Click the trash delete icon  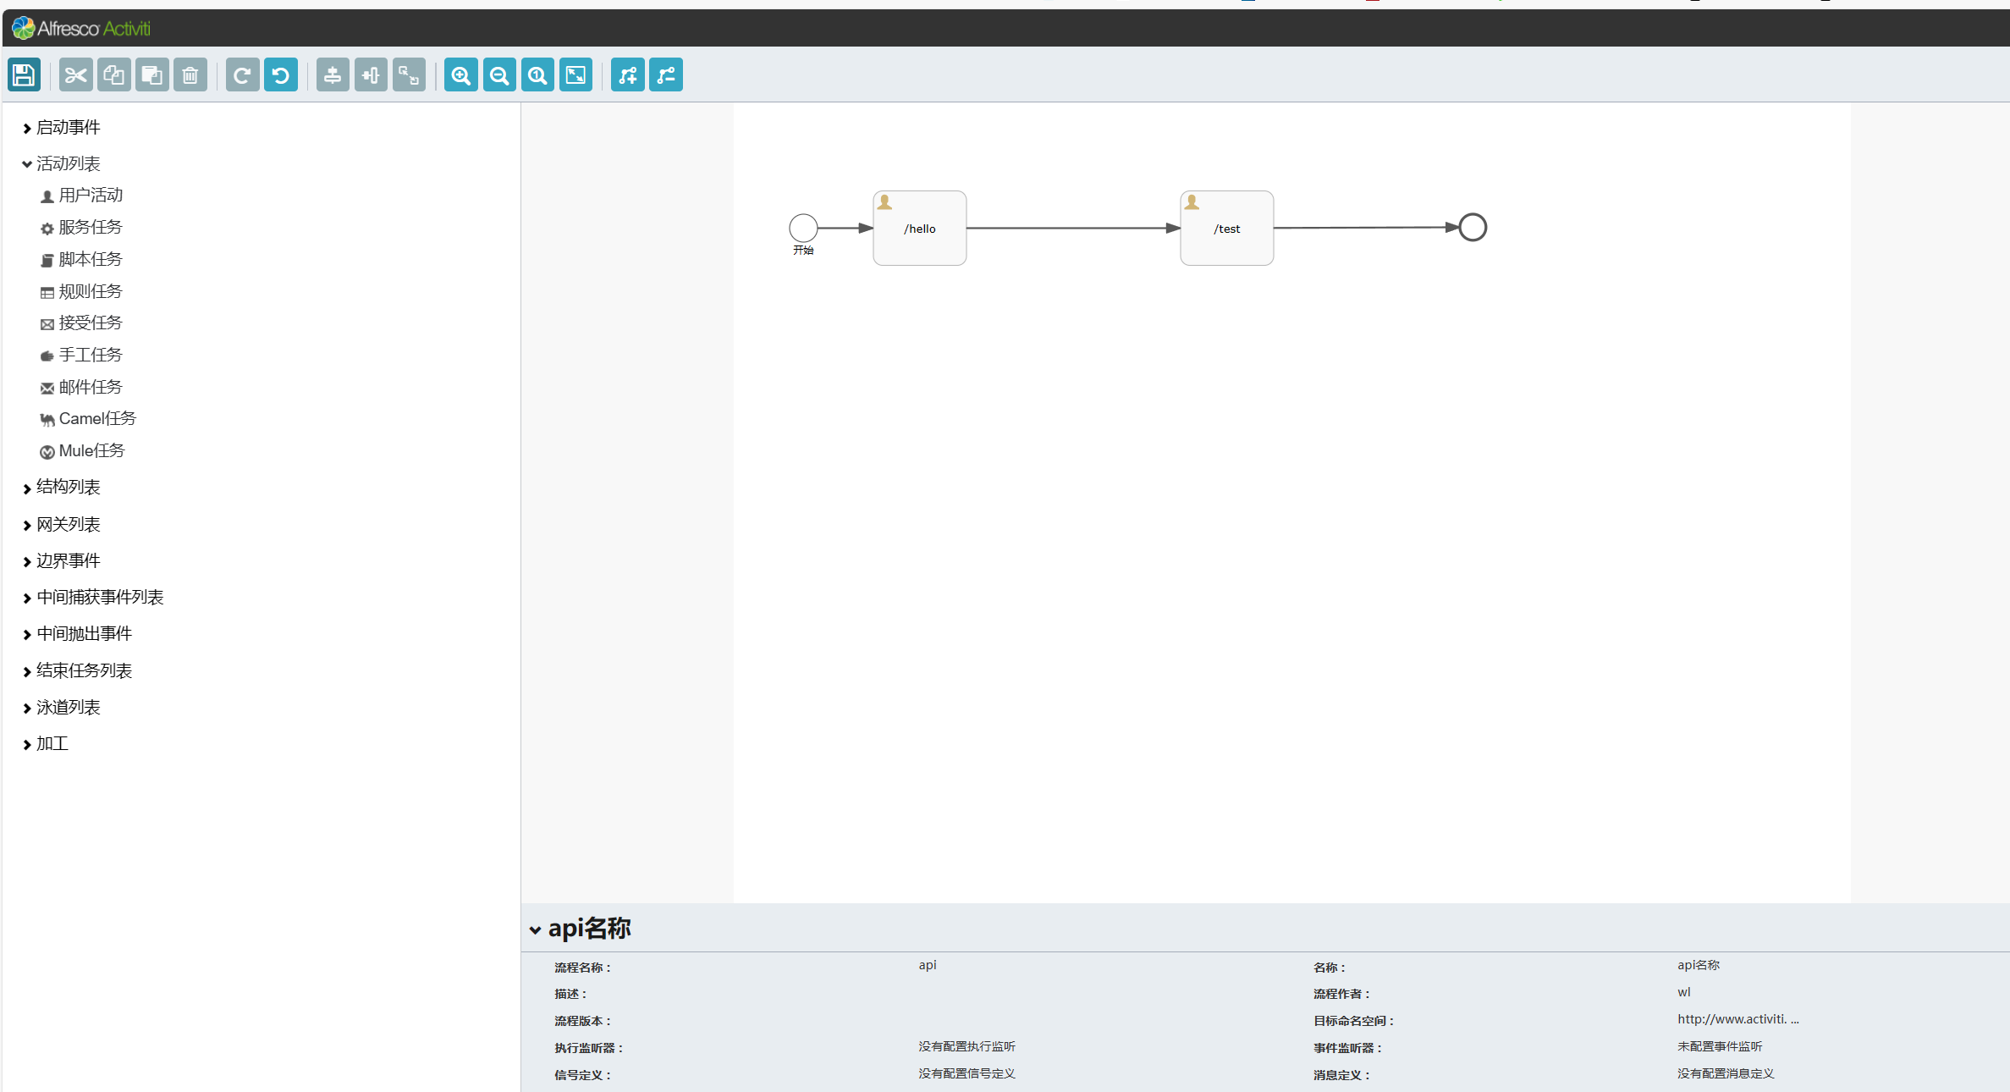tap(190, 75)
